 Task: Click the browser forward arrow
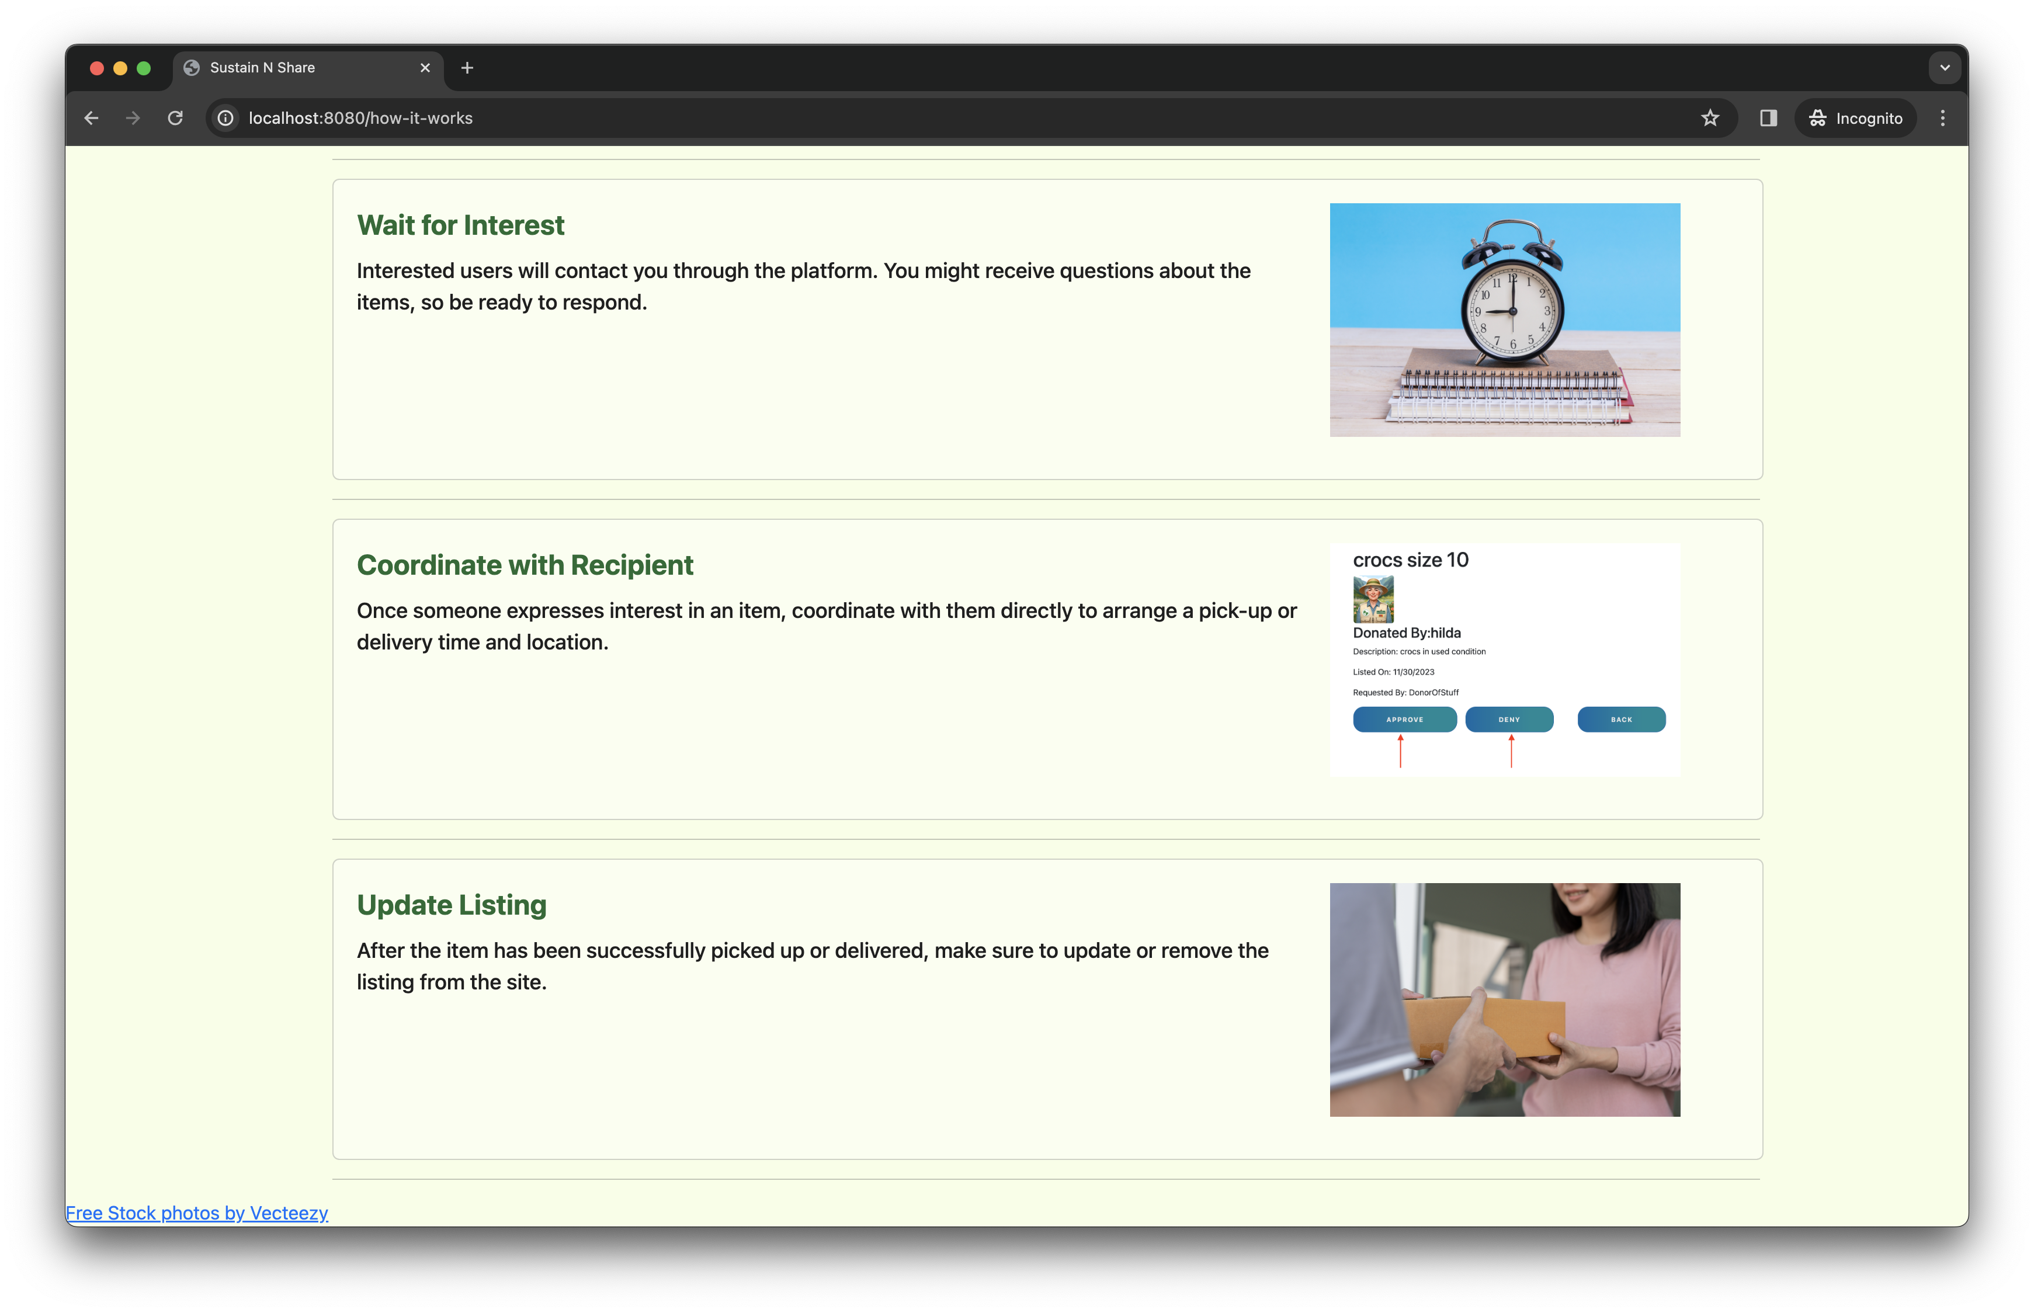(x=133, y=119)
